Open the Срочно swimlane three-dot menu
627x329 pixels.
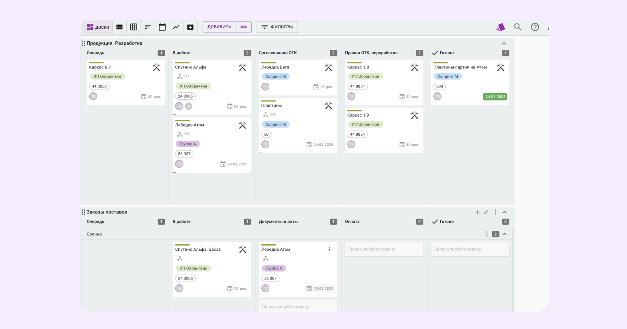click(x=487, y=234)
